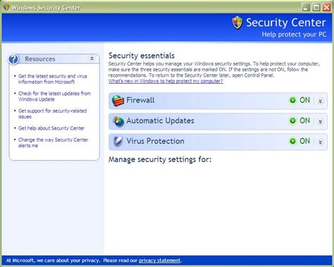
Task: Open 'Change the way Security Center alerts me'
Action: (x=54, y=142)
